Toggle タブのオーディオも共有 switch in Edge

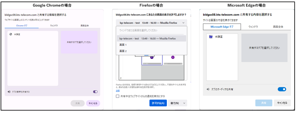click(x=282, y=89)
